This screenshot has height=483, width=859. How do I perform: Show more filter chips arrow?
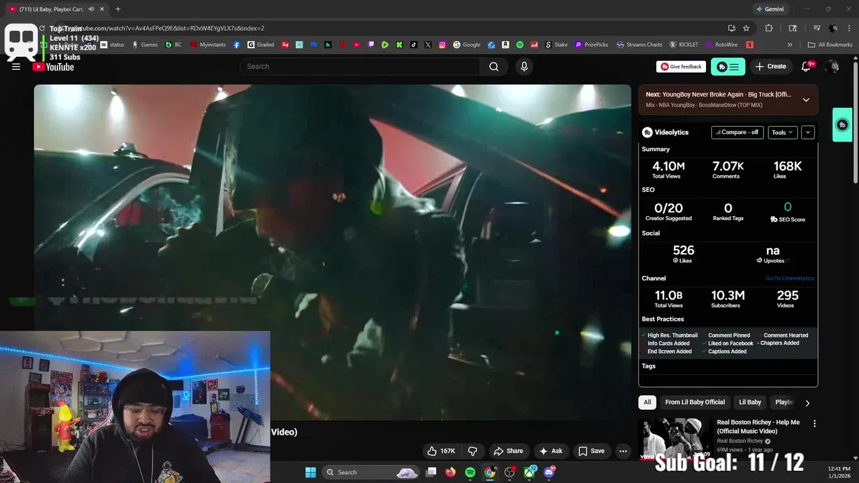pos(807,403)
